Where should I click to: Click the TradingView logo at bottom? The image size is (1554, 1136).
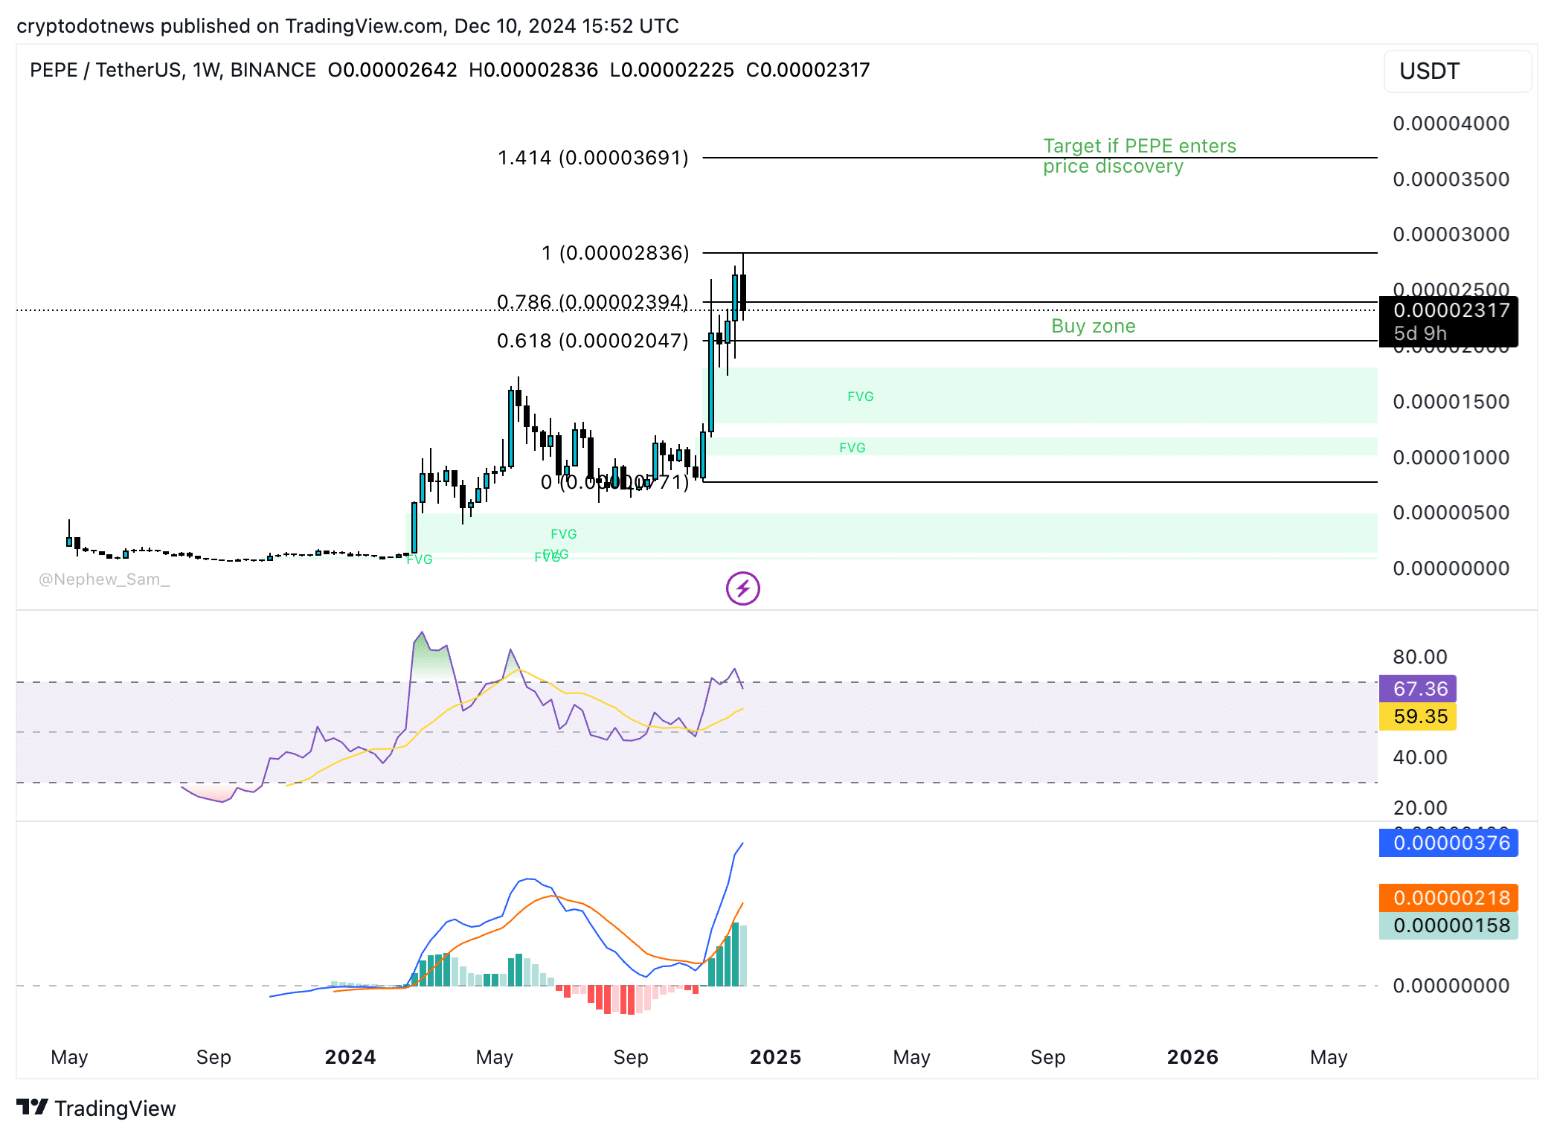(96, 1108)
